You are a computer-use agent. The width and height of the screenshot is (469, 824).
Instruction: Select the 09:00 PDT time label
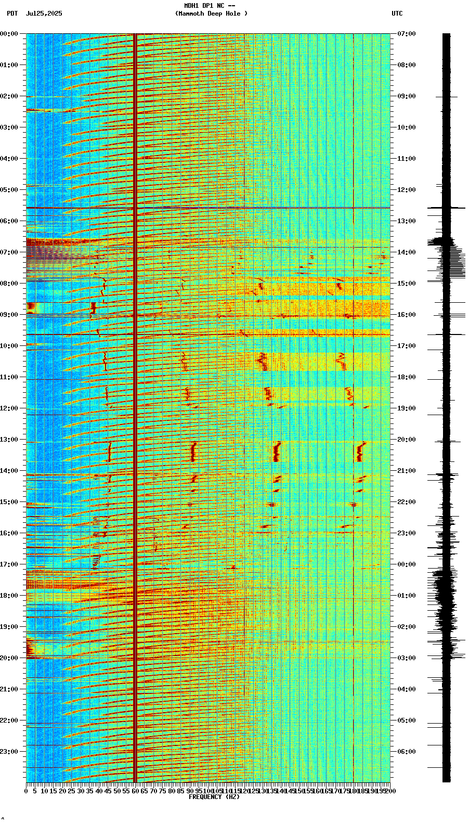coord(9,315)
